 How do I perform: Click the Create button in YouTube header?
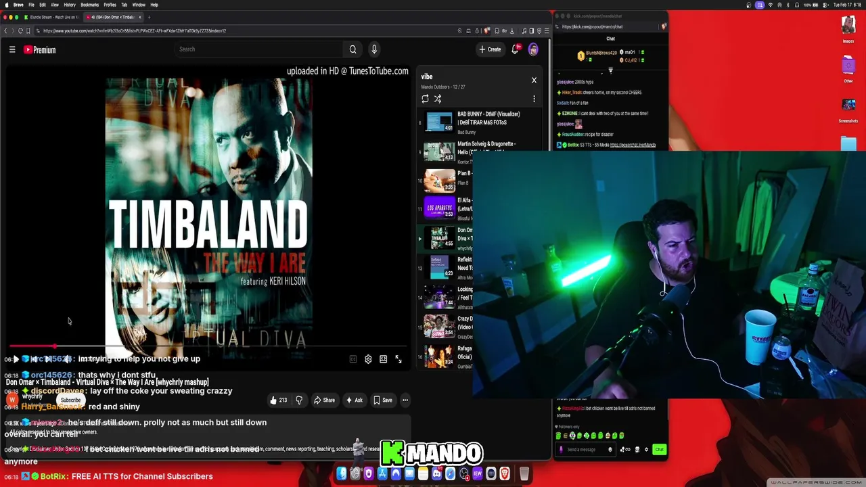[490, 49]
